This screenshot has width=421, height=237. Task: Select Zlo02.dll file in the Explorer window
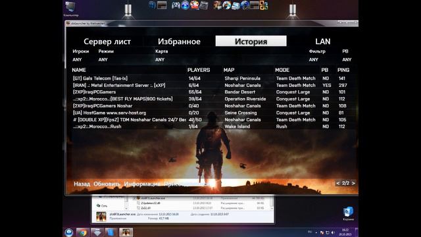tap(145, 208)
